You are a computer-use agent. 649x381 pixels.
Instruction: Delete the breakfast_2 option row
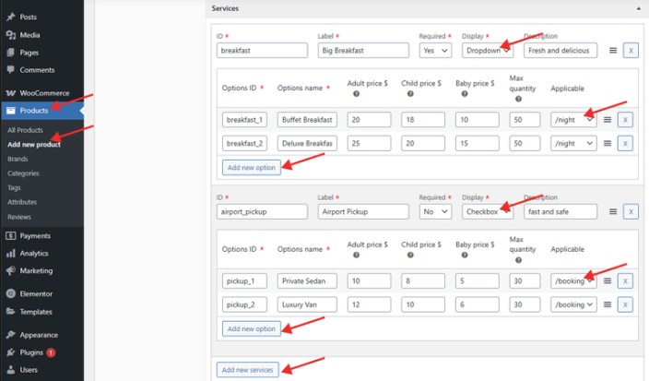(625, 143)
